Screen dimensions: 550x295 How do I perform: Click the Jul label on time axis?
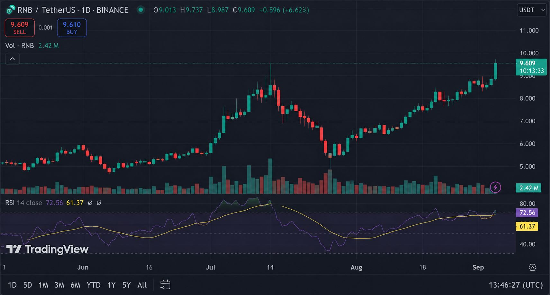coord(211,267)
